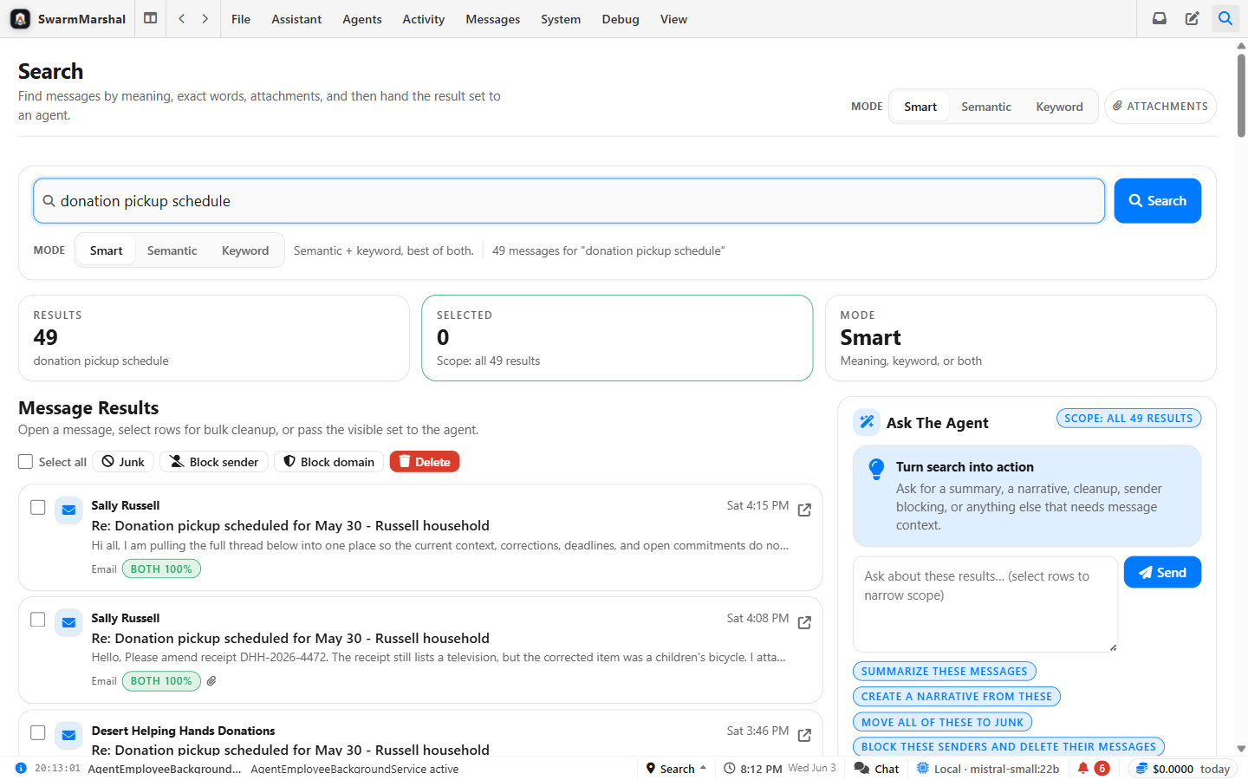Open the System menu

click(561, 19)
